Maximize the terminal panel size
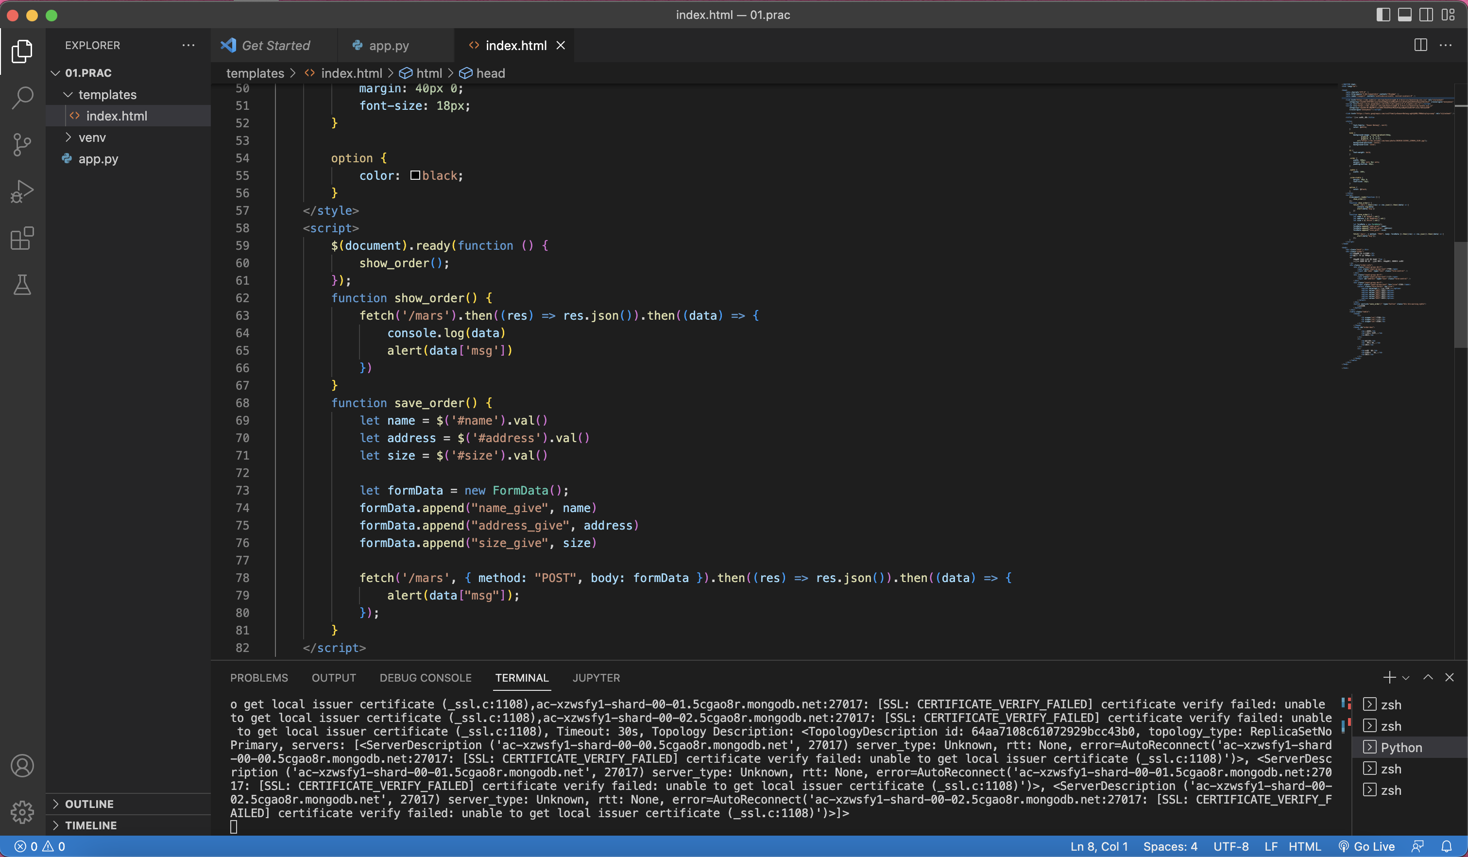 [1428, 678]
